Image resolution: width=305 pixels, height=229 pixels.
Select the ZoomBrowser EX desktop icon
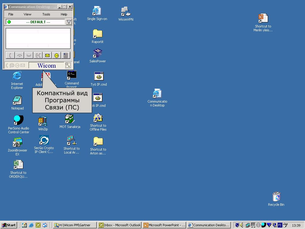click(x=17, y=146)
